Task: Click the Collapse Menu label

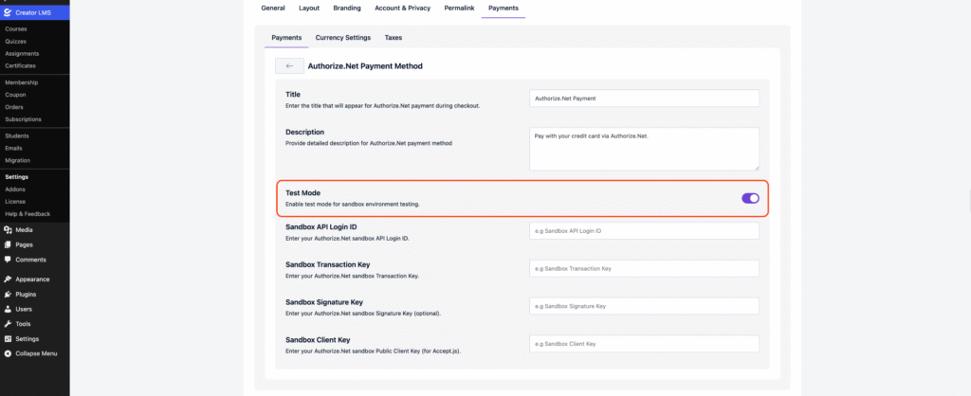Action: [36, 353]
